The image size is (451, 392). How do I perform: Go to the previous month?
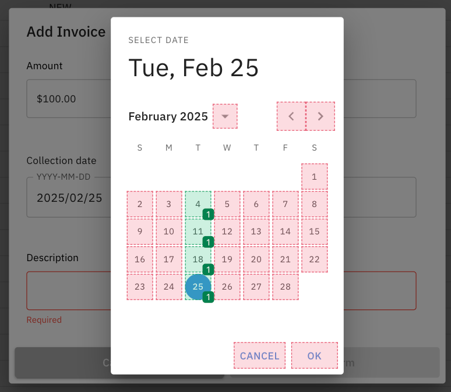tap(291, 116)
